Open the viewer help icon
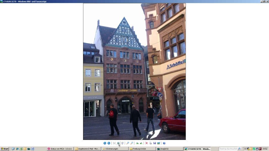Viewport: 269px width, 151px height. (x=164, y=143)
